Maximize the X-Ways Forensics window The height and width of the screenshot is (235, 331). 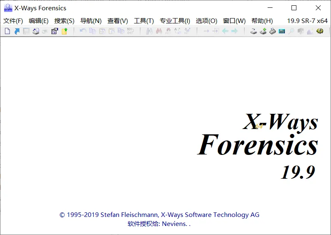pyautogui.click(x=294, y=8)
